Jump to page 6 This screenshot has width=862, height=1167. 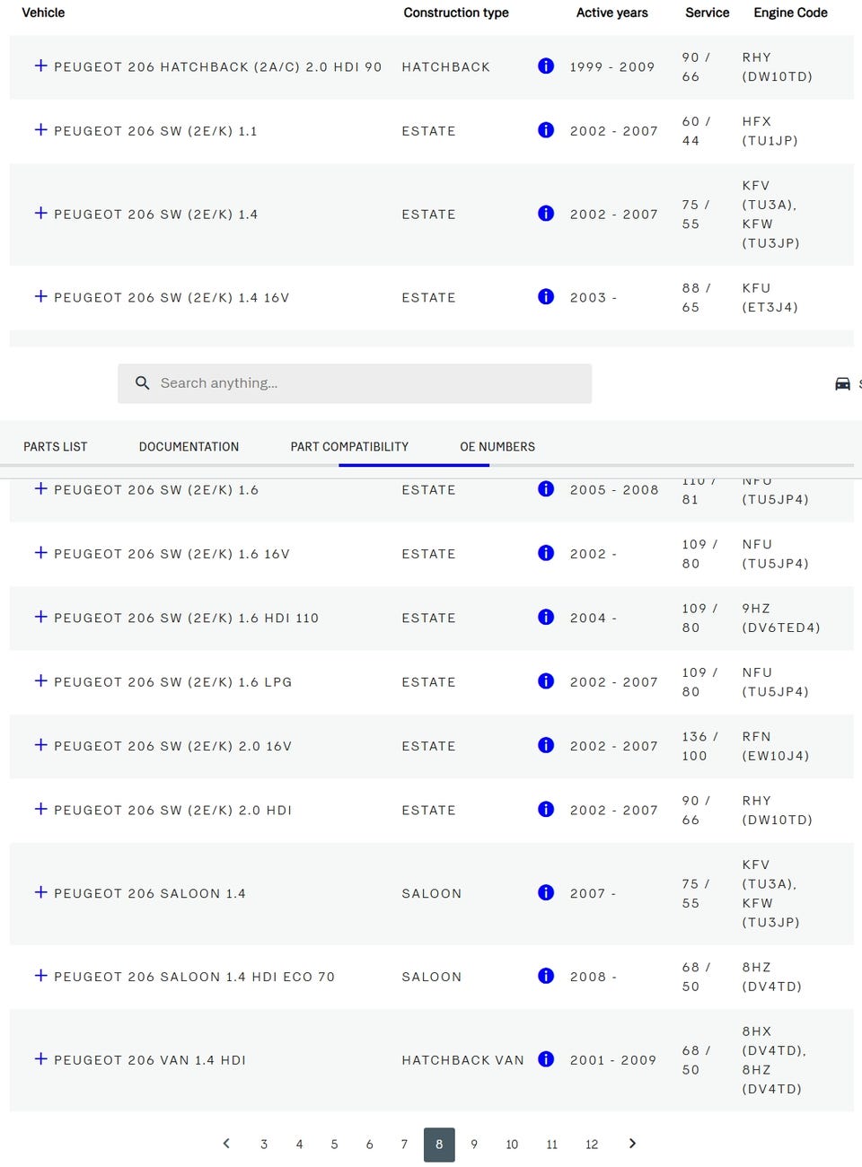(x=369, y=1145)
